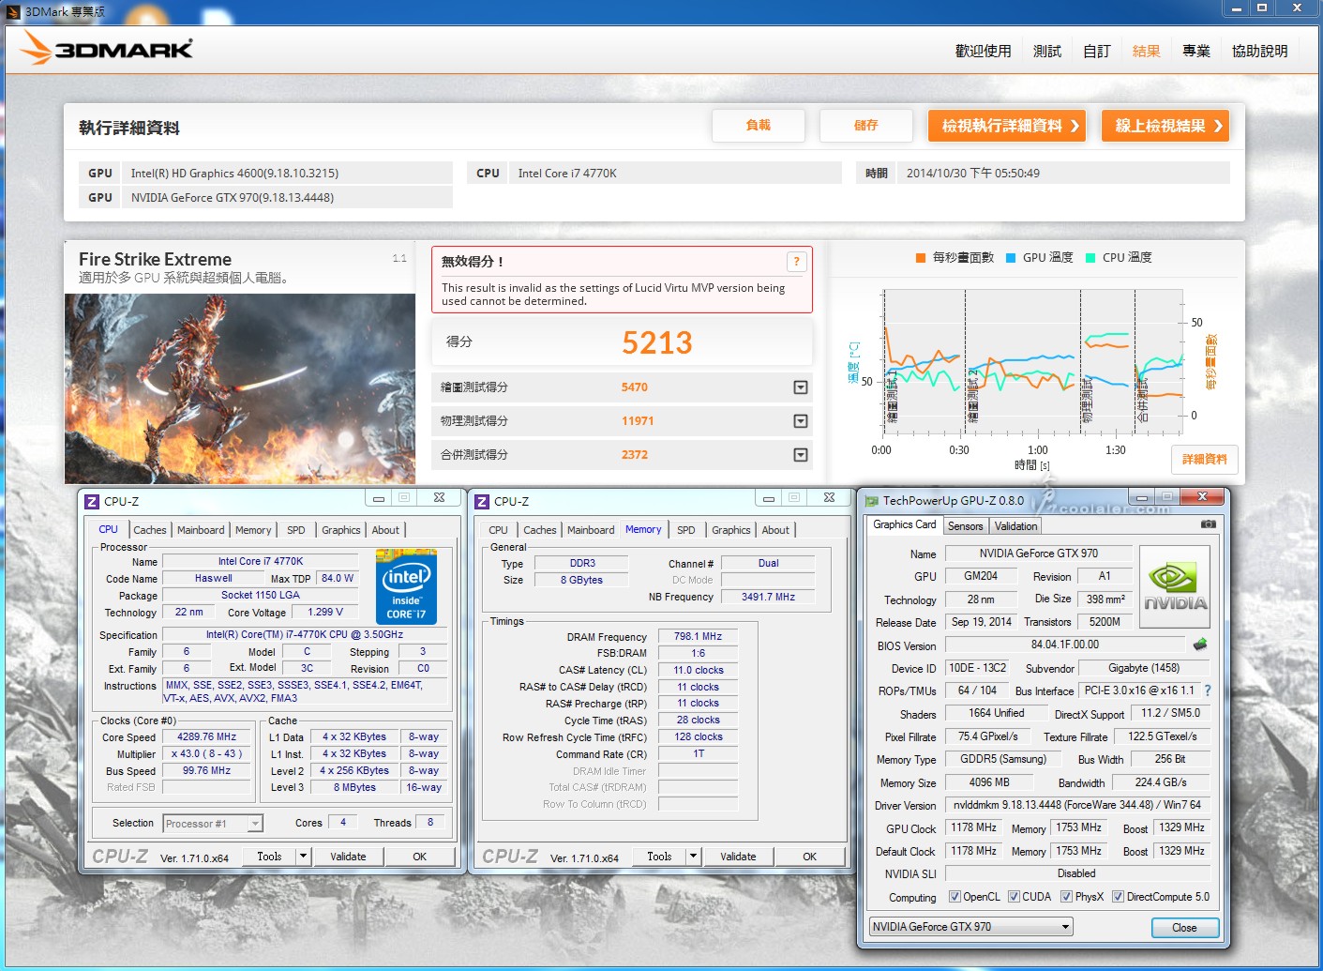Click the BIOS version save chip icon
Screen dimensions: 1323x971
click(x=1199, y=645)
